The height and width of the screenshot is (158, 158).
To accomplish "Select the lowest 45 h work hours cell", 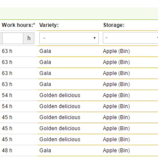I will point(7,139).
